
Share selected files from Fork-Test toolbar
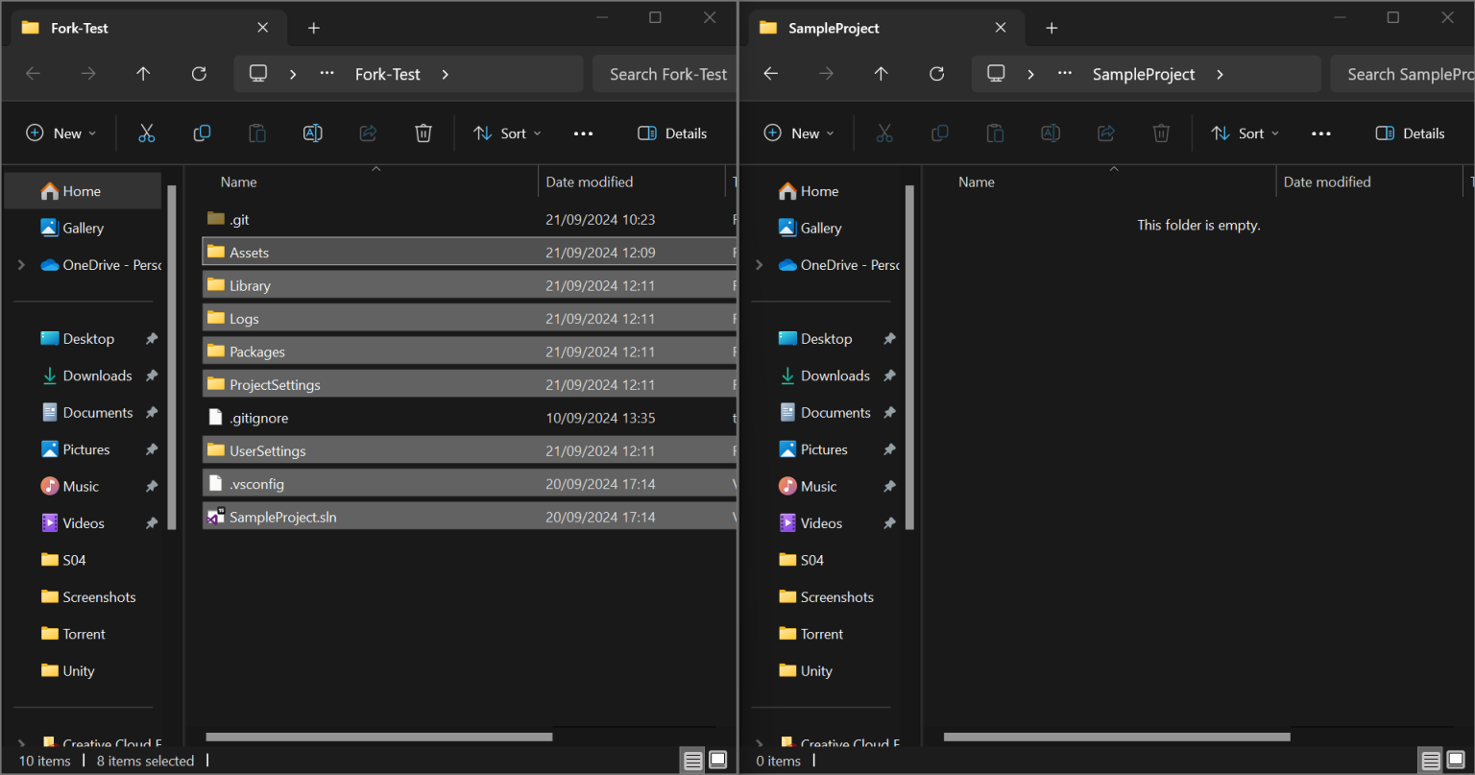368,133
